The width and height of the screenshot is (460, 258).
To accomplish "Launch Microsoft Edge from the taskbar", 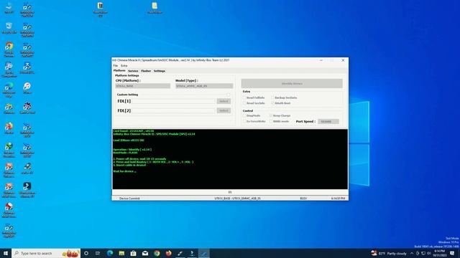I will point(110,253).
